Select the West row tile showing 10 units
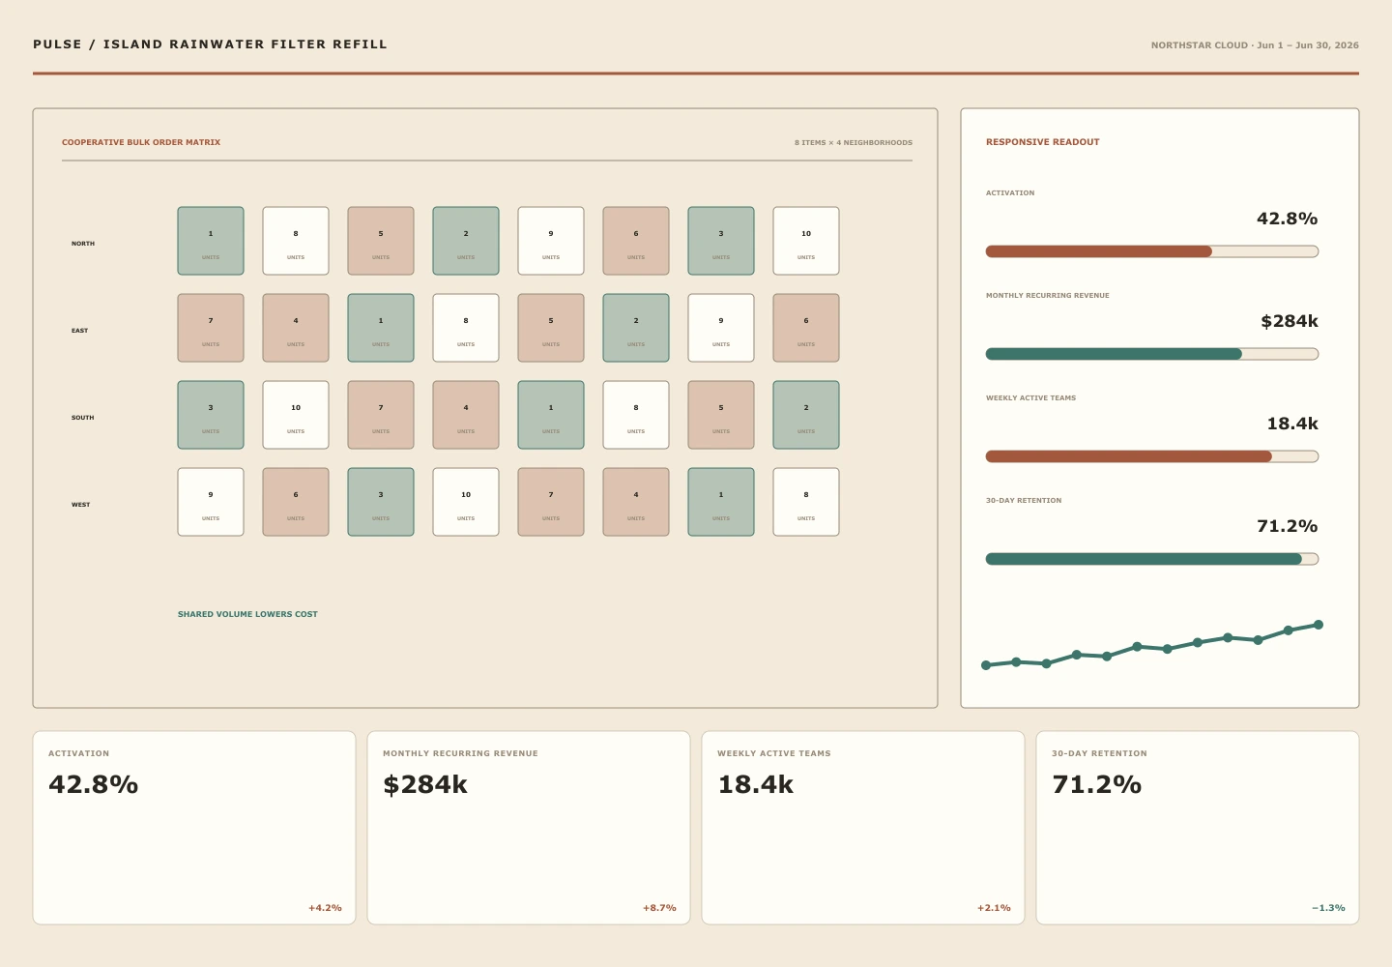The height and width of the screenshot is (967, 1392). tap(466, 502)
